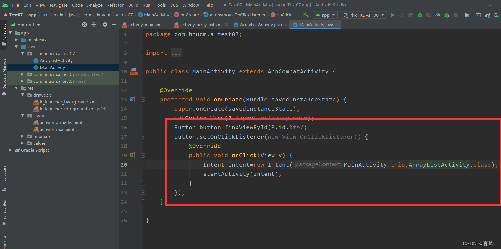Select activity_array_list.xml in layout folder
Image resolution: width=501 pixels, height=249 pixels.
click(61, 122)
